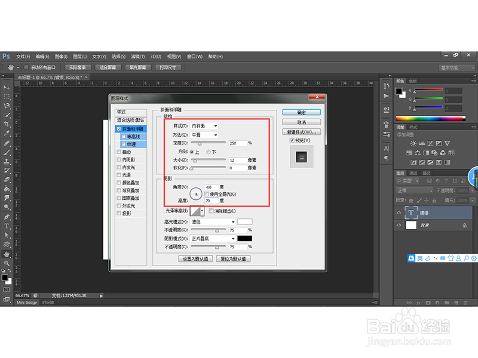Select the Paint Bucket tool
478x358 pixels.
[x=7, y=189]
